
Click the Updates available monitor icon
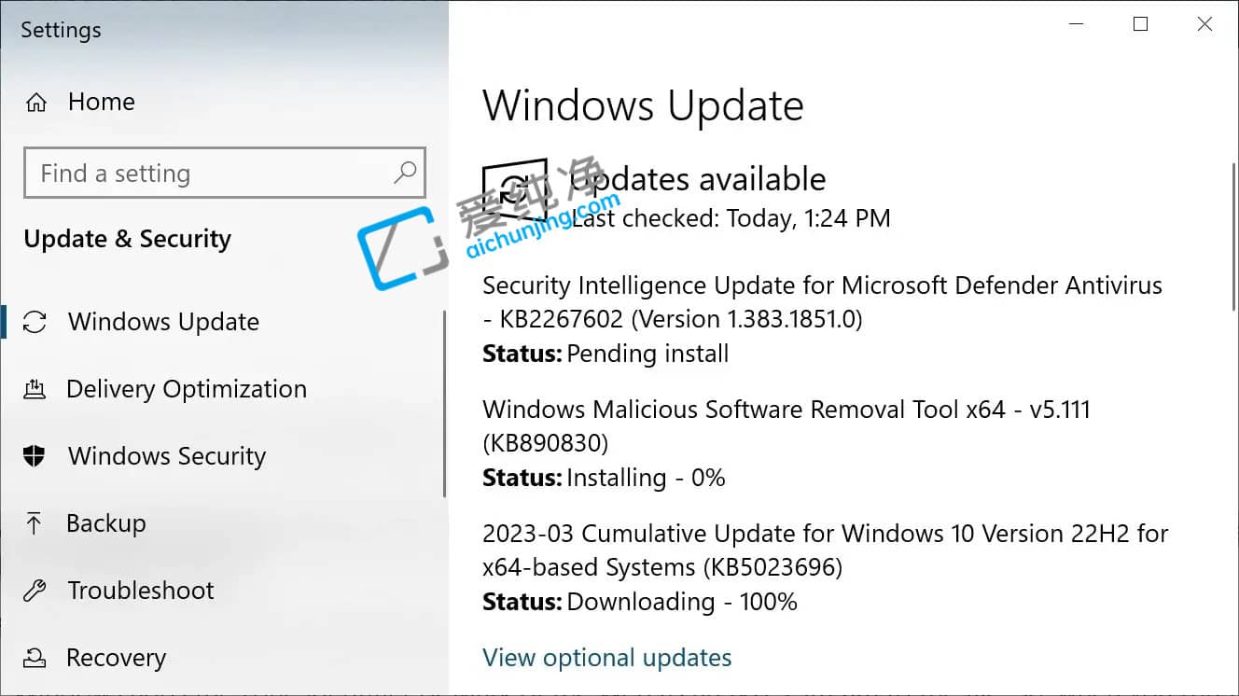[515, 182]
